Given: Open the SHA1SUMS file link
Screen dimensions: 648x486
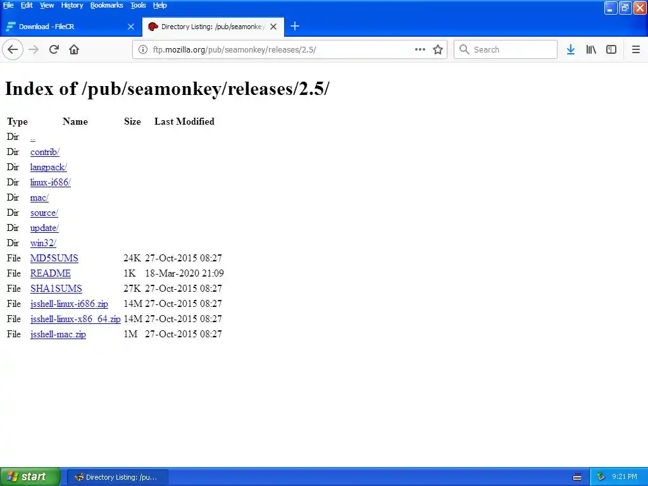Looking at the screenshot, I should click(56, 289).
